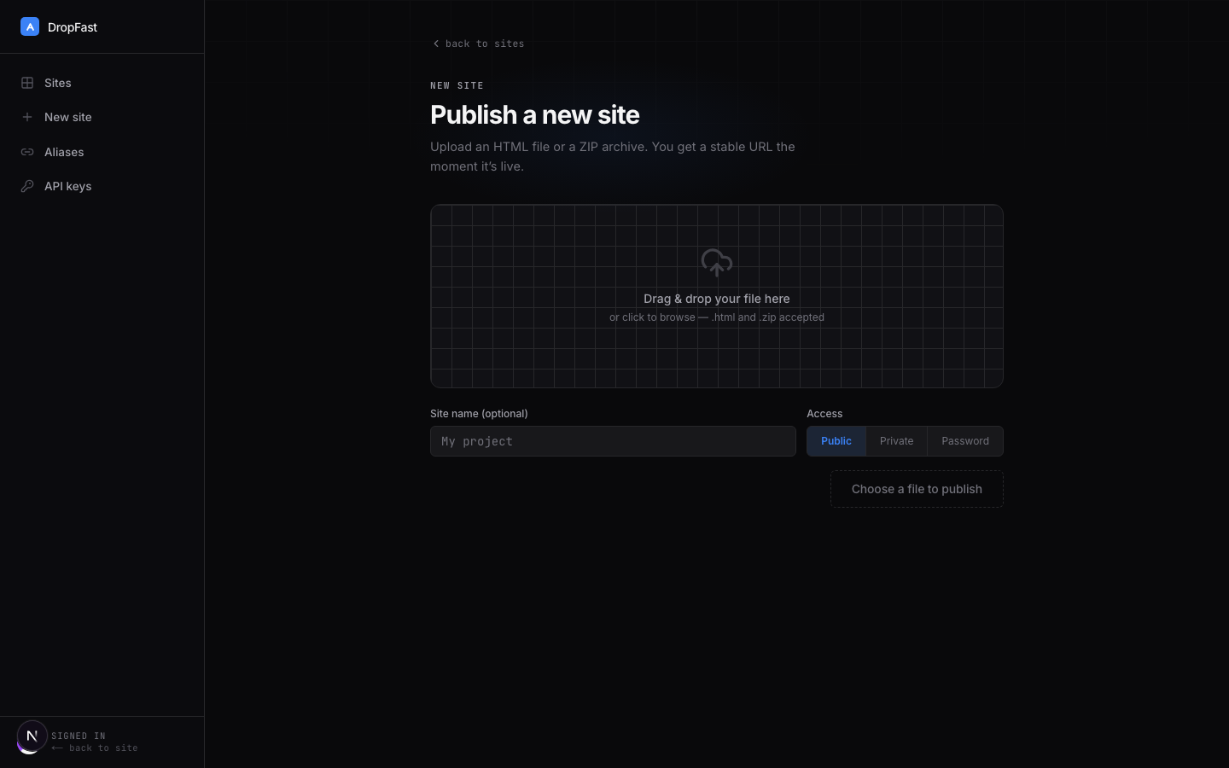Set access to Public
This screenshot has height=768, width=1229.
coord(836,441)
